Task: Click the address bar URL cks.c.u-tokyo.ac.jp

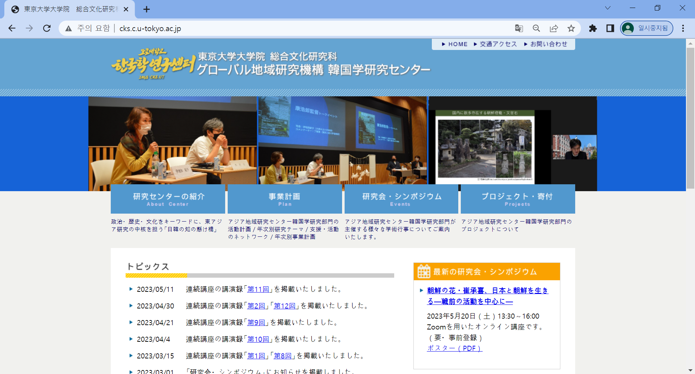Action: coord(150,28)
